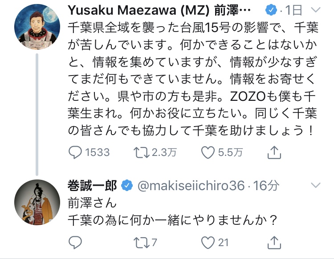Viewport: 334px width, 259px height.
Task: Like 巻誠一郎's tweet
Action: [208, 242]
